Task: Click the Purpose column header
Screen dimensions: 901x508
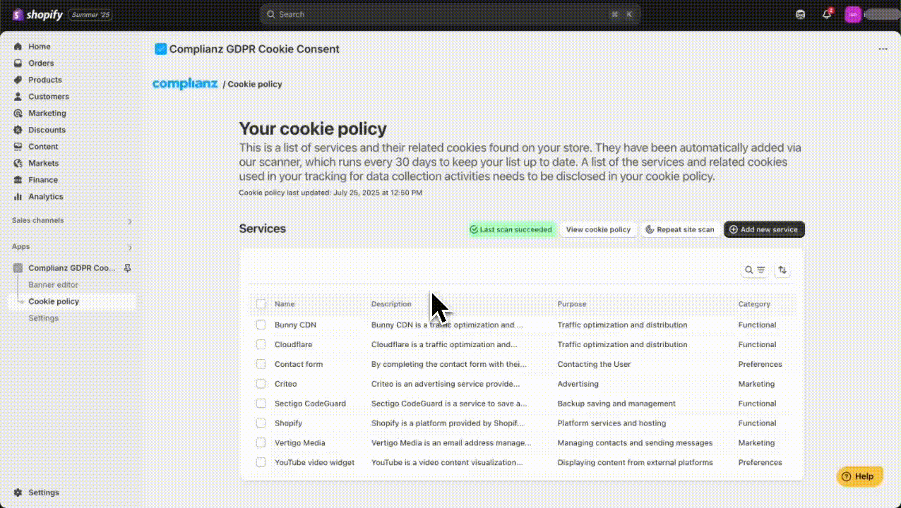Action: coord(572,304)
